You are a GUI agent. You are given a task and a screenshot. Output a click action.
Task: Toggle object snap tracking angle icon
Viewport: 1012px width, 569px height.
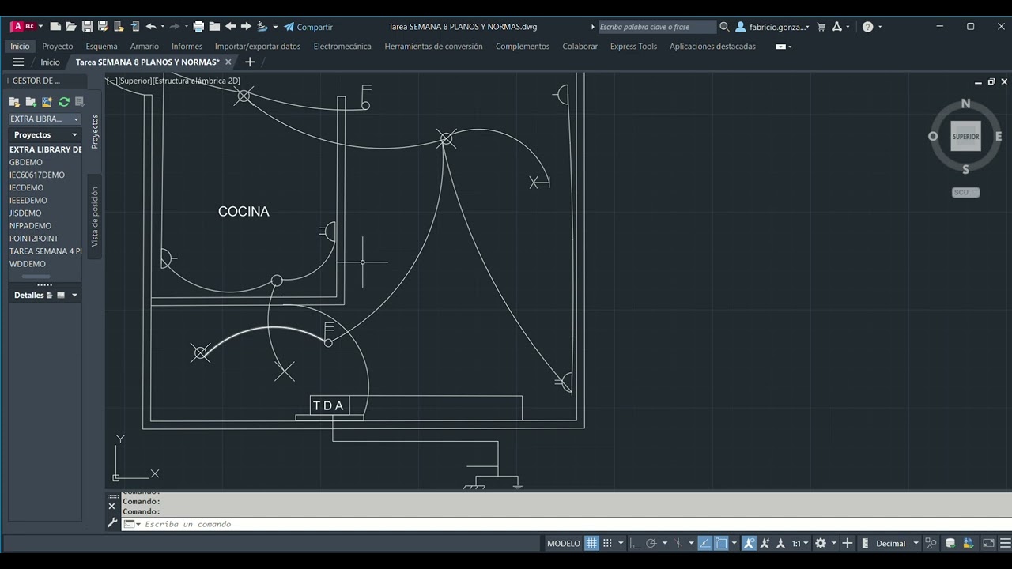[705, 543]
